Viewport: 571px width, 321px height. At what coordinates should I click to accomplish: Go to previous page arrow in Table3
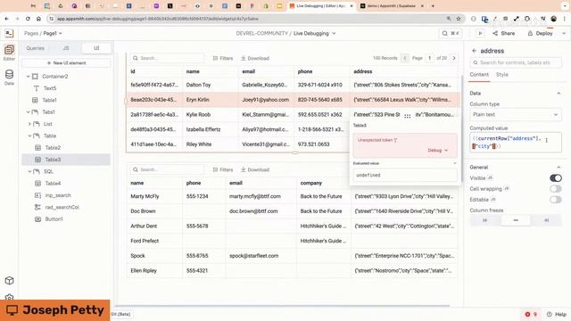(x=404, y=58)
